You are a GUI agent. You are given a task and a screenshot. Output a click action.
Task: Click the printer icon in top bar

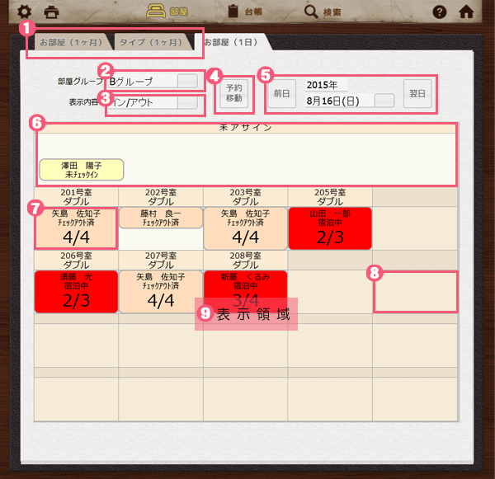[52, 12]
